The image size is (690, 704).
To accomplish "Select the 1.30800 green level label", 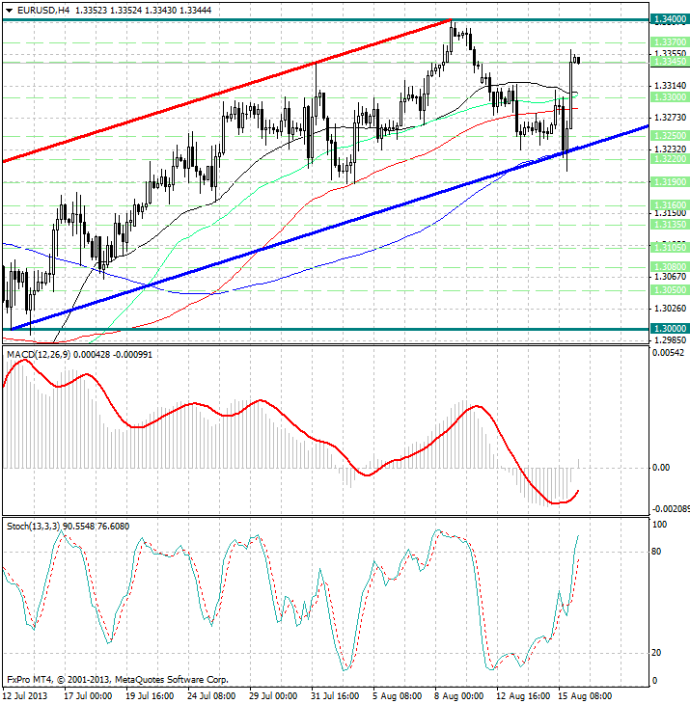I will tap(670, 267).
